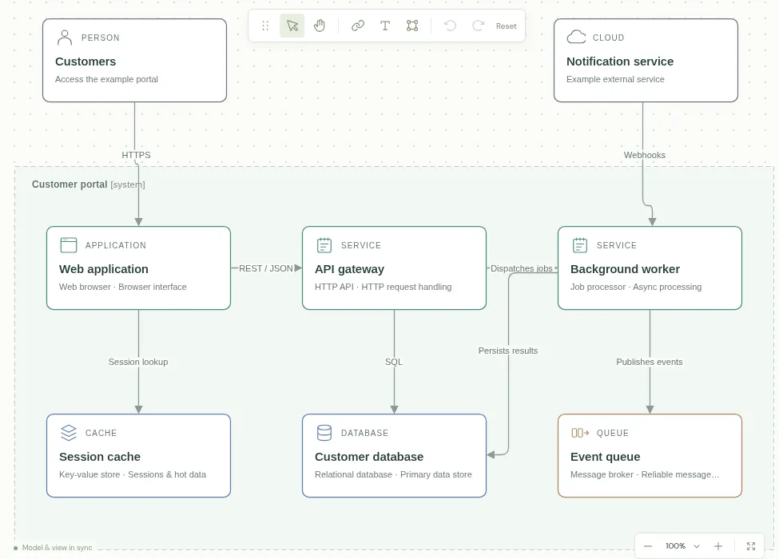Viewport: 779px width, 559px height.
Task: Click the REST / JSON edge label
Action: click(x=266, y=268)
